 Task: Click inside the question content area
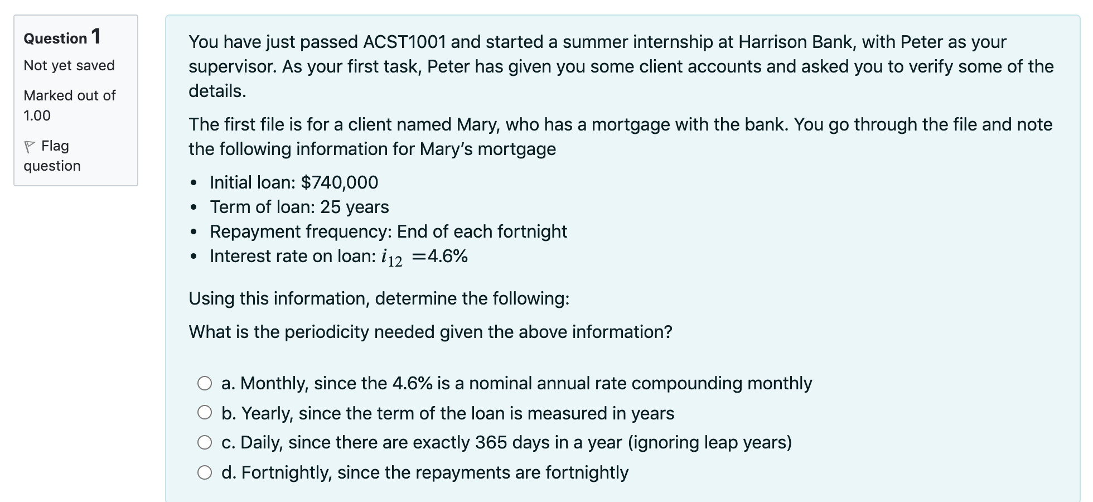point(613,251)
